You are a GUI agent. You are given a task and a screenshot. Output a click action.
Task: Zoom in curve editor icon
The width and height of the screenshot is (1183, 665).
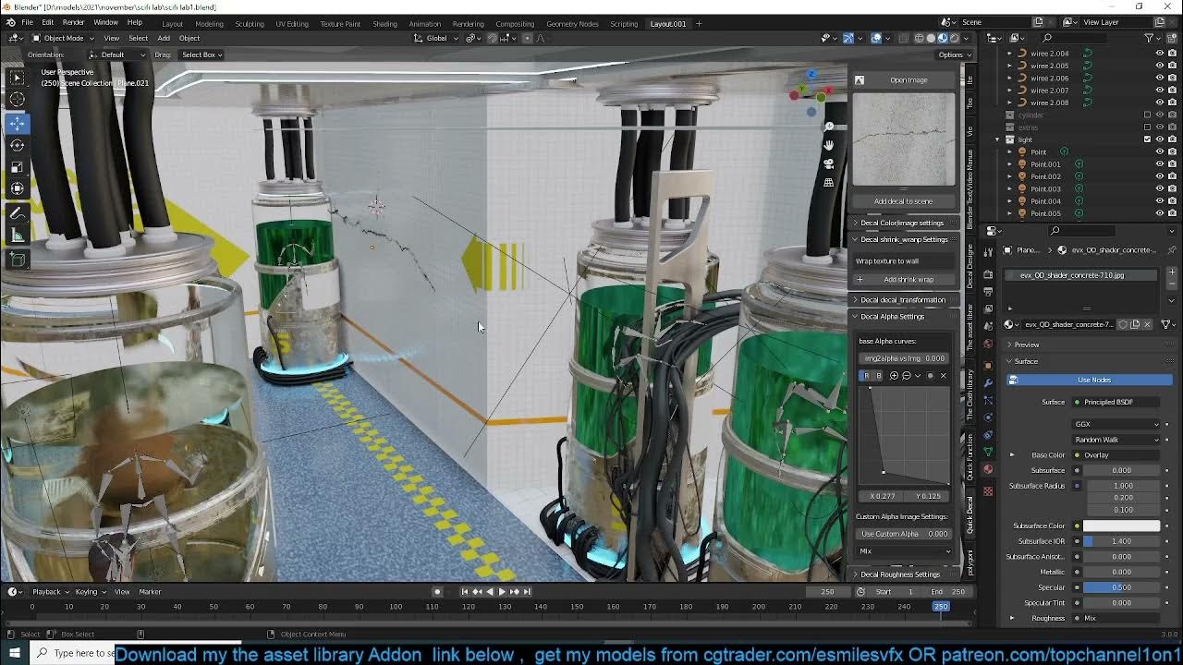click(894, 375)
